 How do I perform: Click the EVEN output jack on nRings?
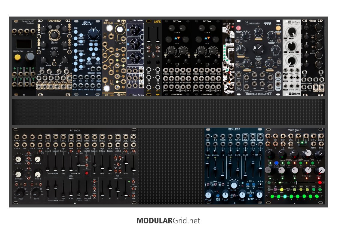coord(322,87)
